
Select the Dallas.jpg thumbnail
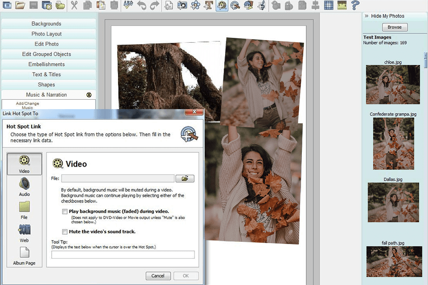click(x=393, y=202)
